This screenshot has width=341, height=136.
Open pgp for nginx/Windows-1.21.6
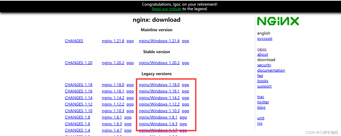pos(185,41)
